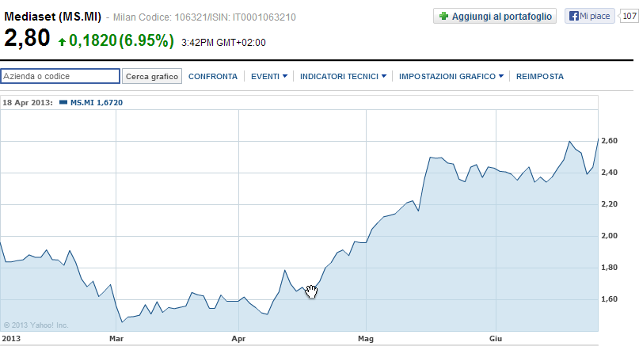
Task: Click the Mediaset (MS.MI) stock title
Action: click(x=51, y=17)
